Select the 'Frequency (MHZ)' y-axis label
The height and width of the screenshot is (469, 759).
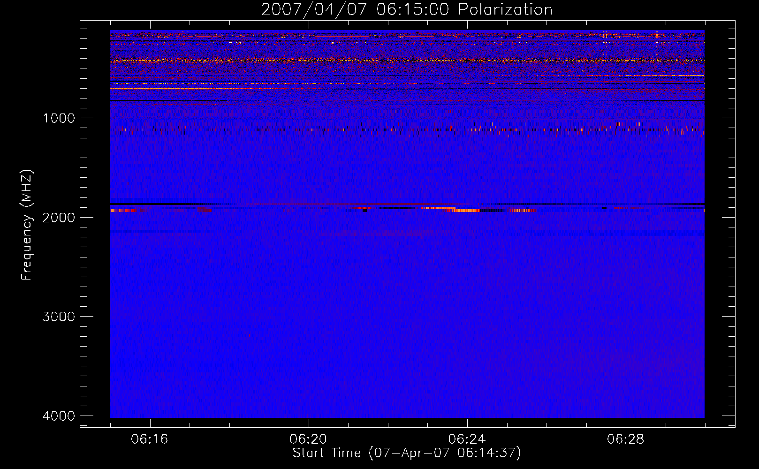(x=27, y=225)
